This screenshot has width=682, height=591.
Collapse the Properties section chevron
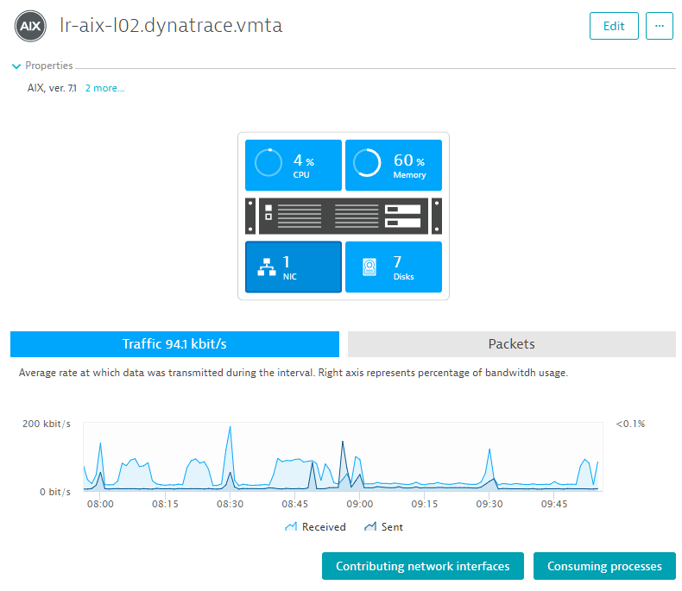(x=16, y=66)
